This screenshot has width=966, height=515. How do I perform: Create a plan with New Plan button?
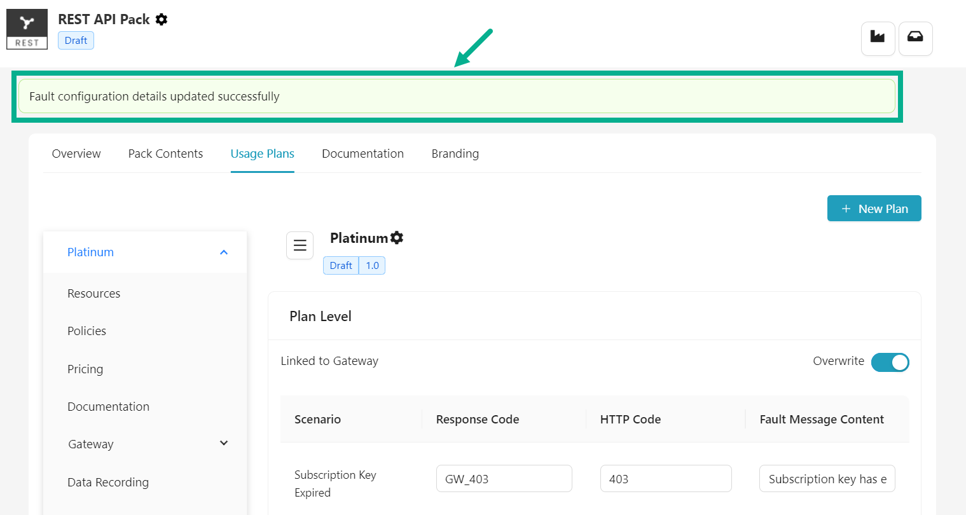click(x=874, y=209)
